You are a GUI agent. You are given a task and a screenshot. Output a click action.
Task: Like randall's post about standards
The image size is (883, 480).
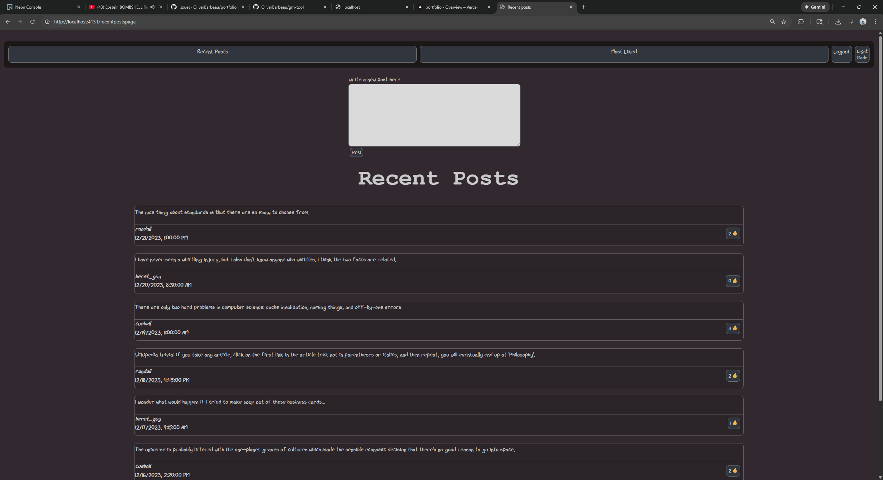tap(733, 233)
